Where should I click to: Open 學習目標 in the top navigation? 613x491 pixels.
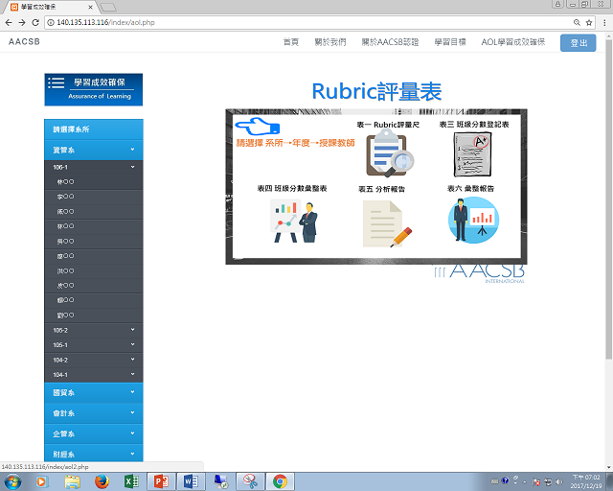[x=450, y=42]
